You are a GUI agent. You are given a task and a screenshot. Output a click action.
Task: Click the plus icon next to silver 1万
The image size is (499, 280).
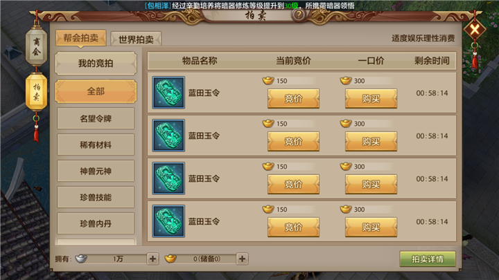tap(152, 259)
